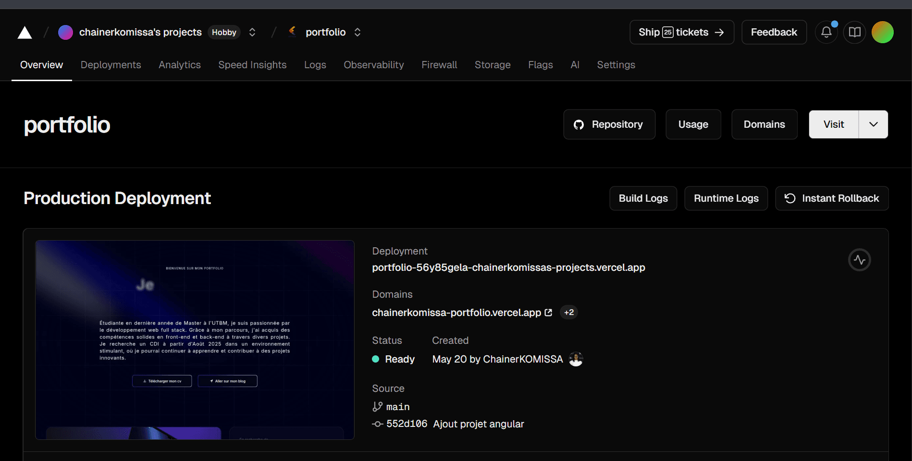Open Build Logs

(643, 198)
